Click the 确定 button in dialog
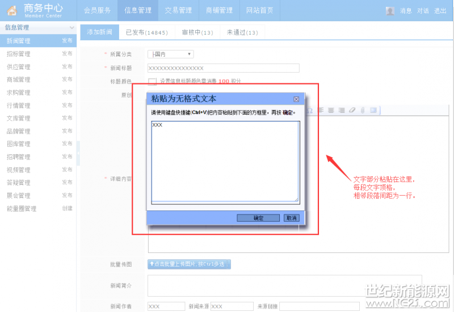454x312 pixels. [258, 218]
